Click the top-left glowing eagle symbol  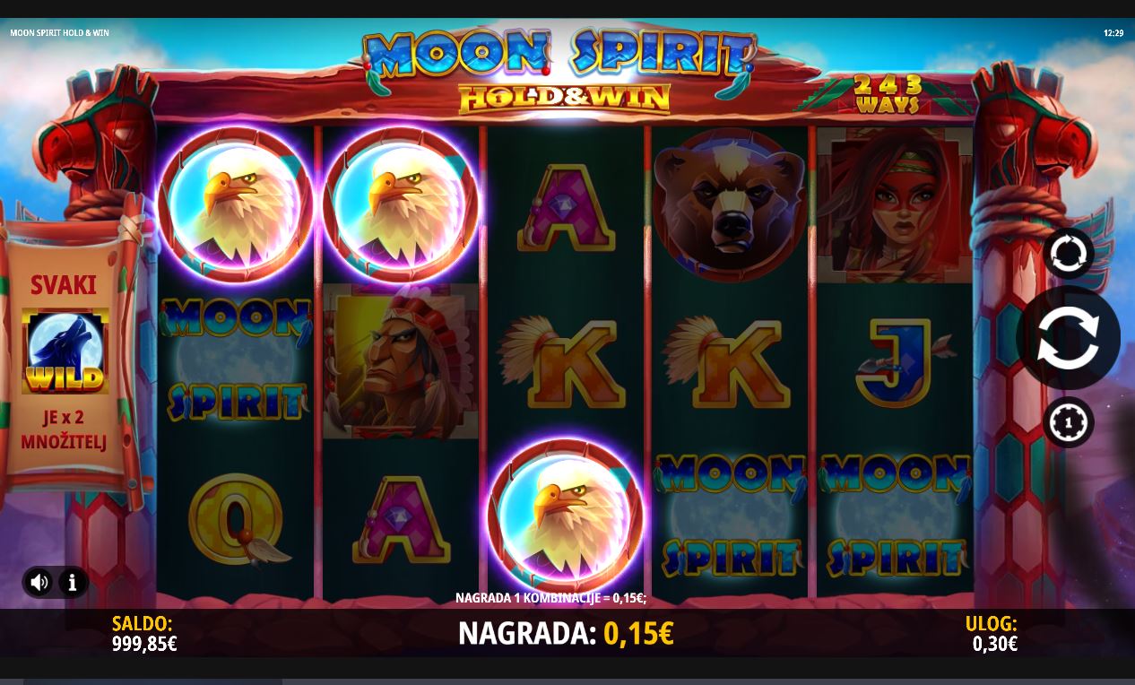pyautogui.click(x=235, y=205)
